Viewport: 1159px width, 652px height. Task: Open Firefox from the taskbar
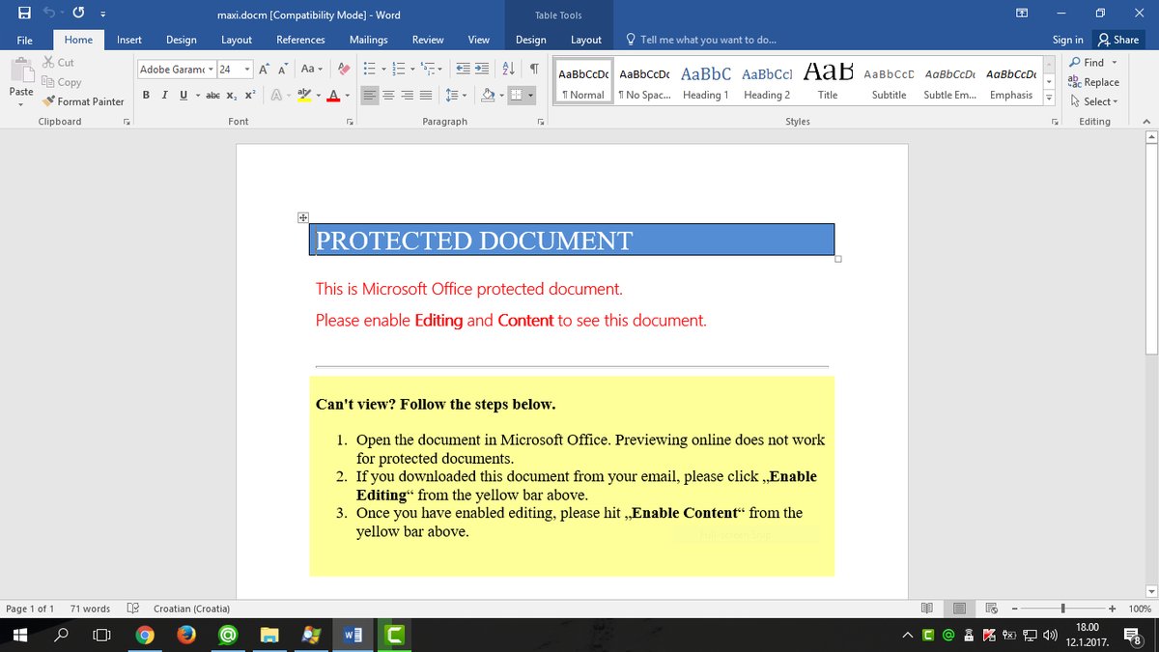(186, 635)
